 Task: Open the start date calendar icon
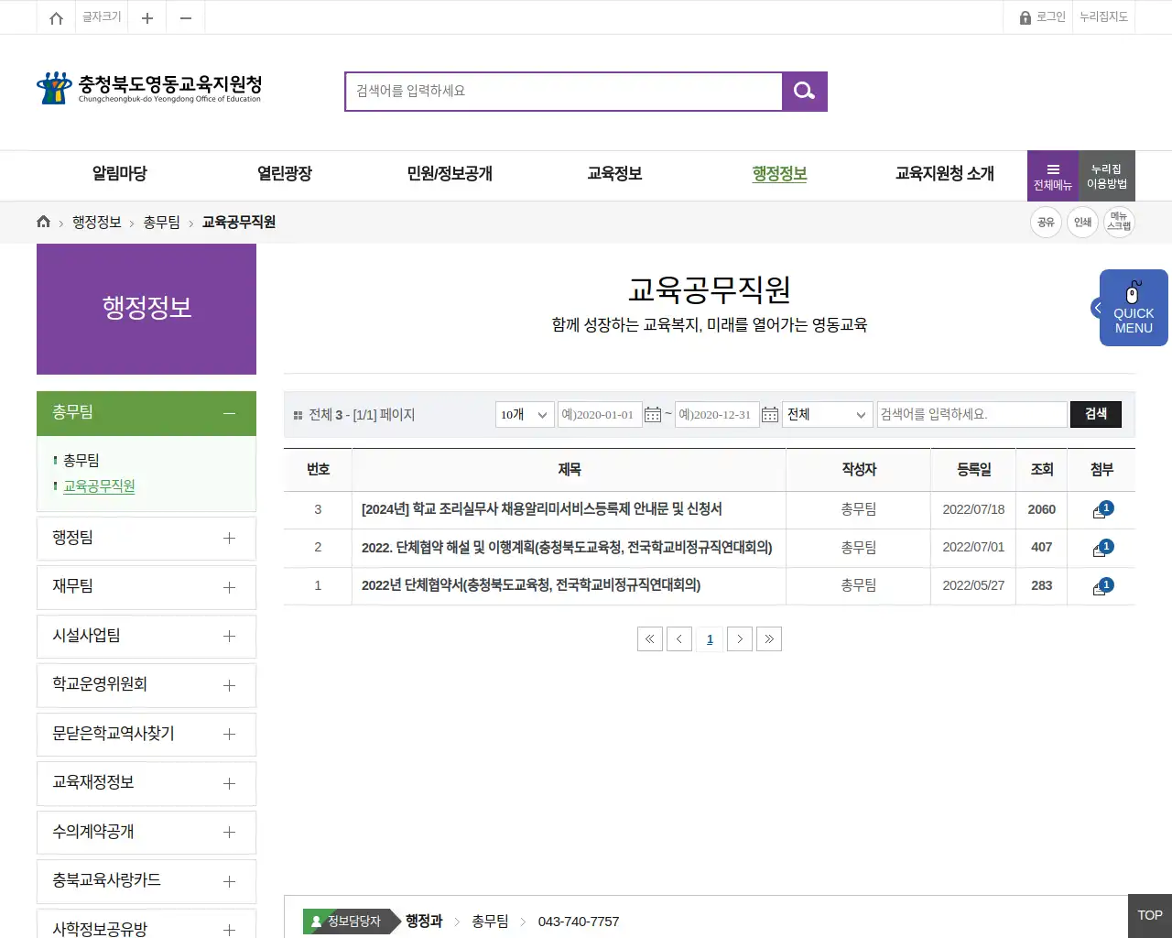(653, 415)
